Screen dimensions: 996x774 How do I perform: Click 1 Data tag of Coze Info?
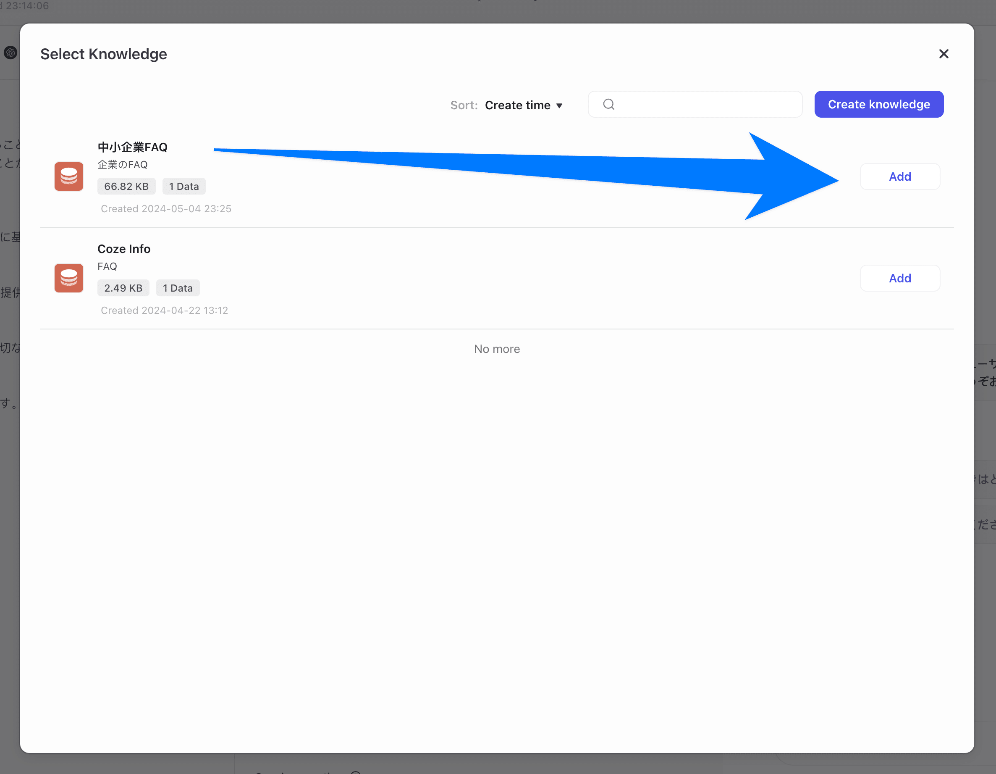click(x=177, y=288)
